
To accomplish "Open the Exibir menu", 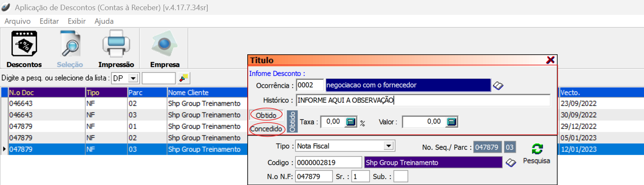I will point(77,21).
